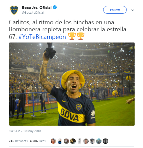Expand the tweet options chevron
Image resolution: width=143 pixels, height=148 pixels.
[133, 10]
